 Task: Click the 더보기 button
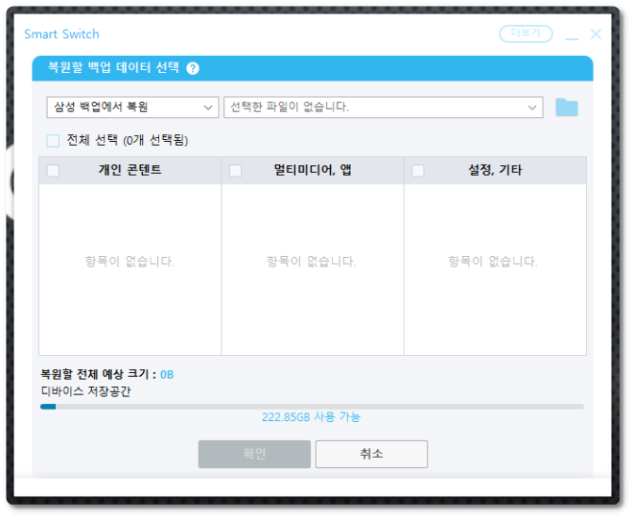(526, 34)
